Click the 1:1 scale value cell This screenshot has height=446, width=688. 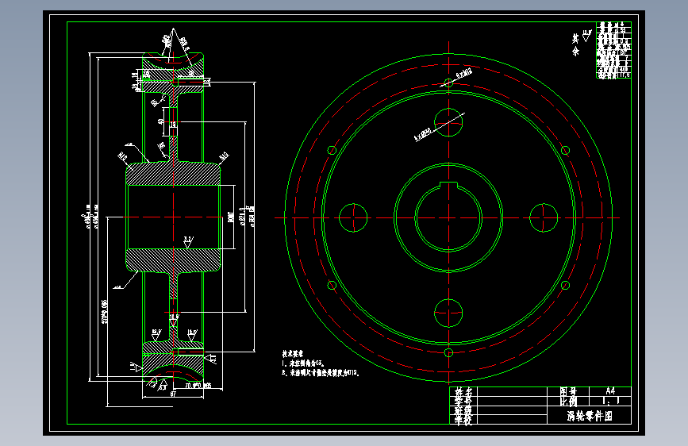[610, 401]
